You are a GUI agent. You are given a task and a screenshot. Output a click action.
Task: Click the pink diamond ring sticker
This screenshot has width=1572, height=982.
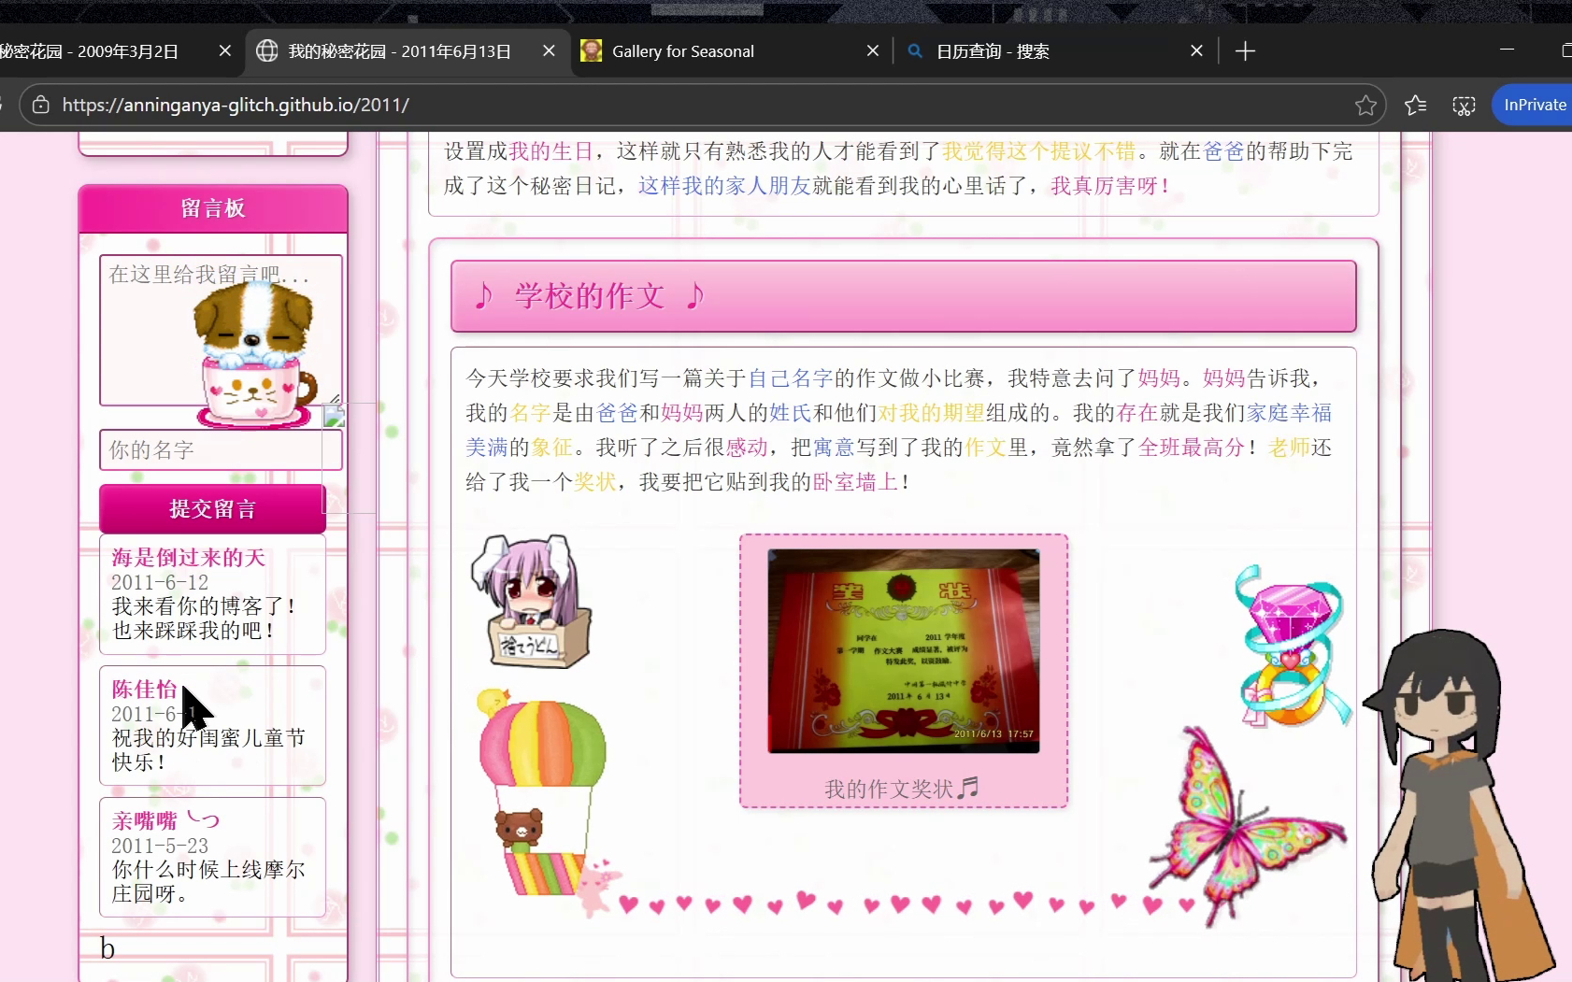pos(1293,645)
